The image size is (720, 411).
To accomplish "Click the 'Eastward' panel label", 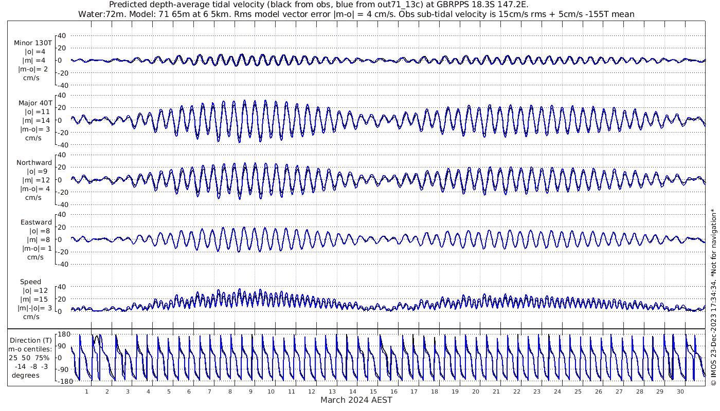I will (x=36, y=222).
